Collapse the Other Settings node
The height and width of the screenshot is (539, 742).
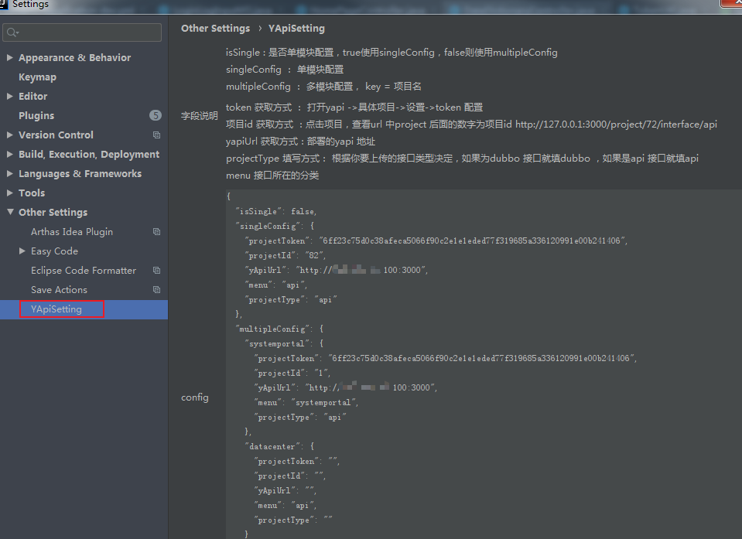coord(10,212)
